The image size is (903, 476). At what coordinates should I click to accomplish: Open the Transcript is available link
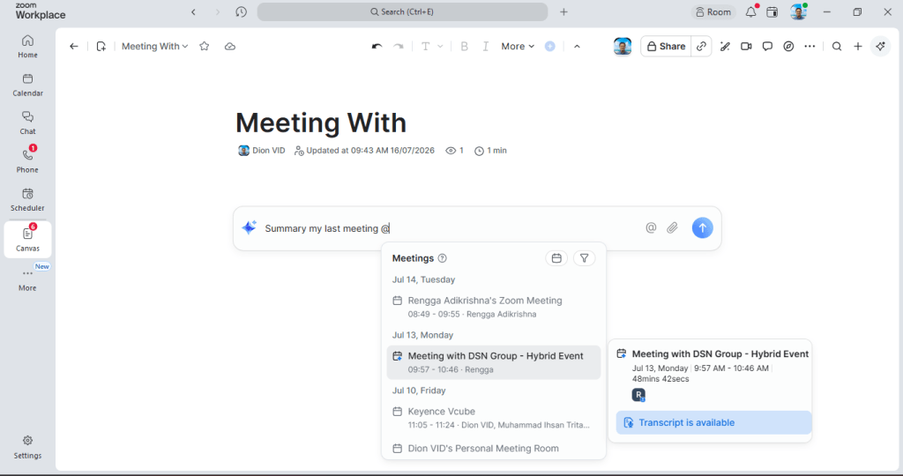(686, 422)
